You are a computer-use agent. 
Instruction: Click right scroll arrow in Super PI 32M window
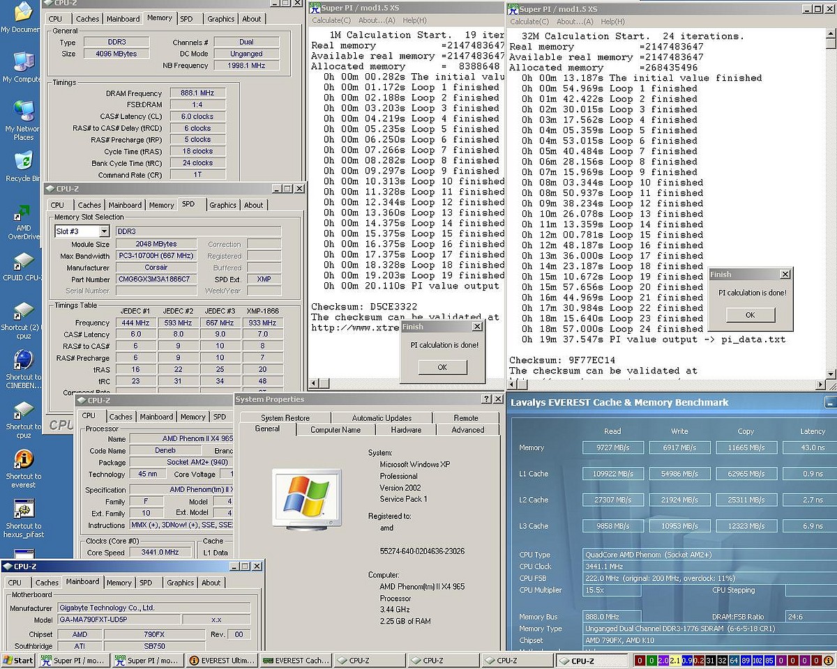pos(820,385)
